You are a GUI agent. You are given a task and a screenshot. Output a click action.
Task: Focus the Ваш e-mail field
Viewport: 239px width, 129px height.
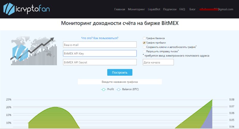(100, 45)
